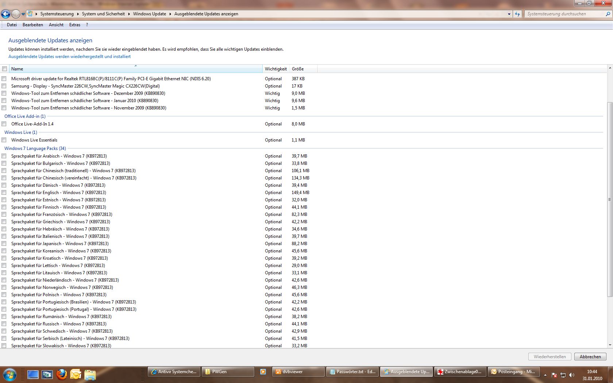Switch to the Zwischenablage taskbar window

(460, 372)
